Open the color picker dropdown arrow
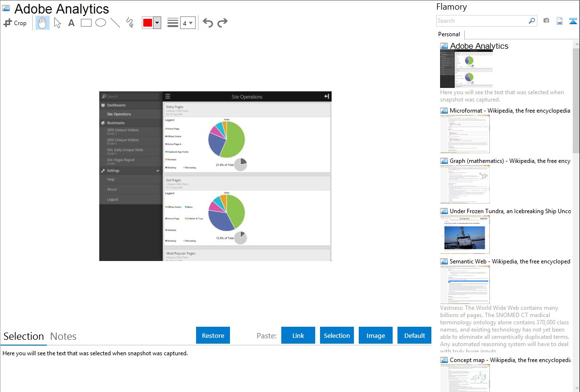Image resolution: width=580 pixels, height=392 pixels. click(157, 23)
